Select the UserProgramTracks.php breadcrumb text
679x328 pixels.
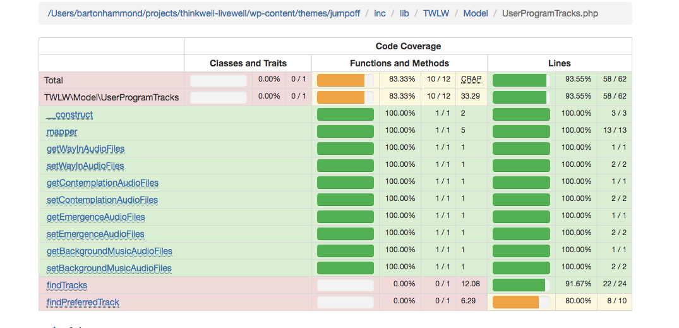coord(550,13)
